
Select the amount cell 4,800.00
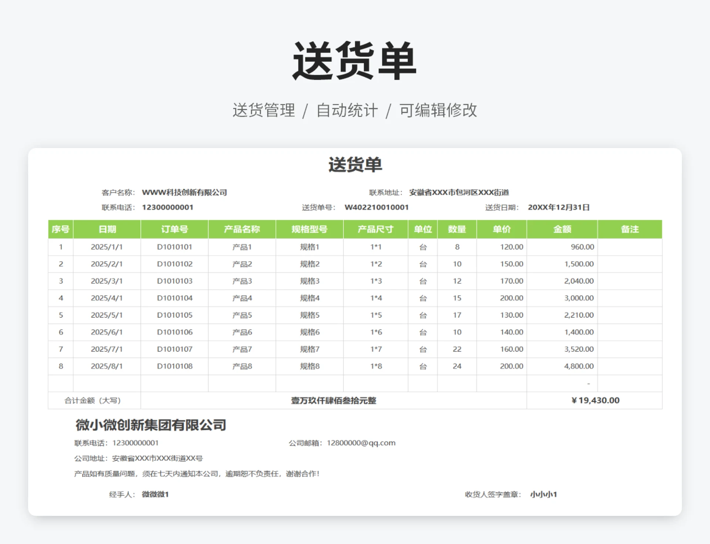point(579,366)
